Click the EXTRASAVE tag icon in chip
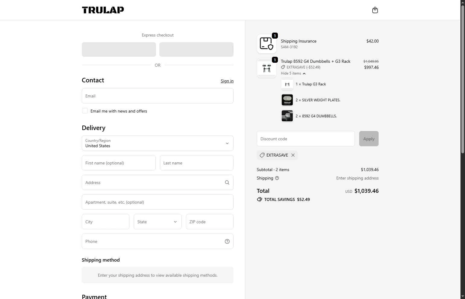This screenshot has height=299, width=465. (262, 155)
